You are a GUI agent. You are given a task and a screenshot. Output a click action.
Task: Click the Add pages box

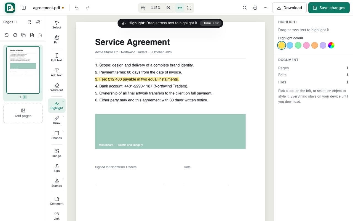point(23,113)
